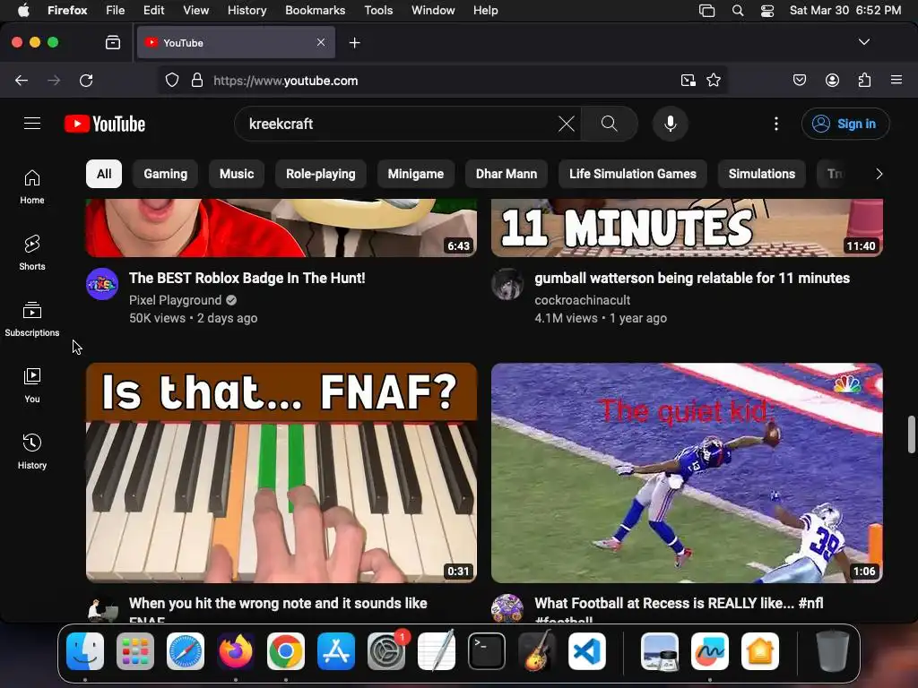Bookmark page with star icon
The width and height of the screenshot is (918, 688).
click(x=713, y=80)
